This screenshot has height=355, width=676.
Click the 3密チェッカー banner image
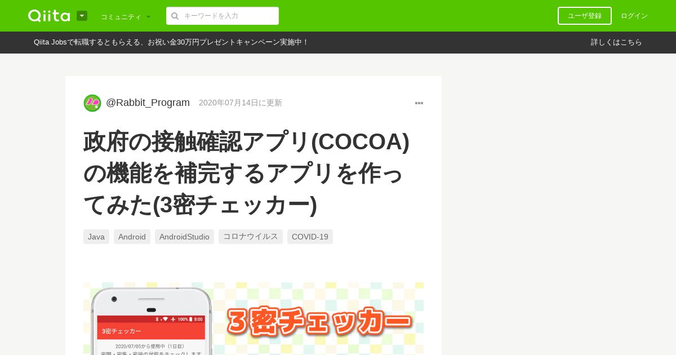click(253, 319)
